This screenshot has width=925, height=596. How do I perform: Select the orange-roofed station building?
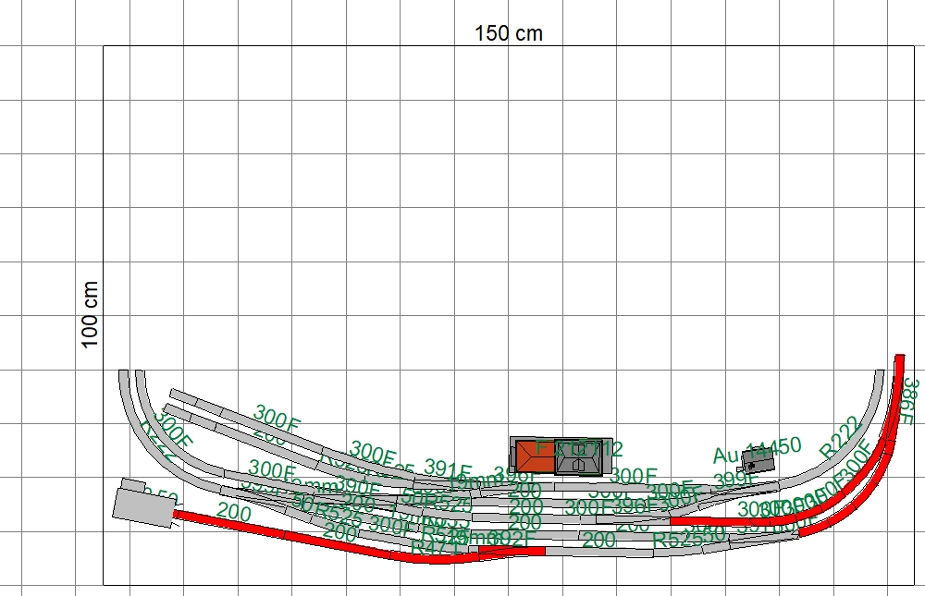pos(532,456)
